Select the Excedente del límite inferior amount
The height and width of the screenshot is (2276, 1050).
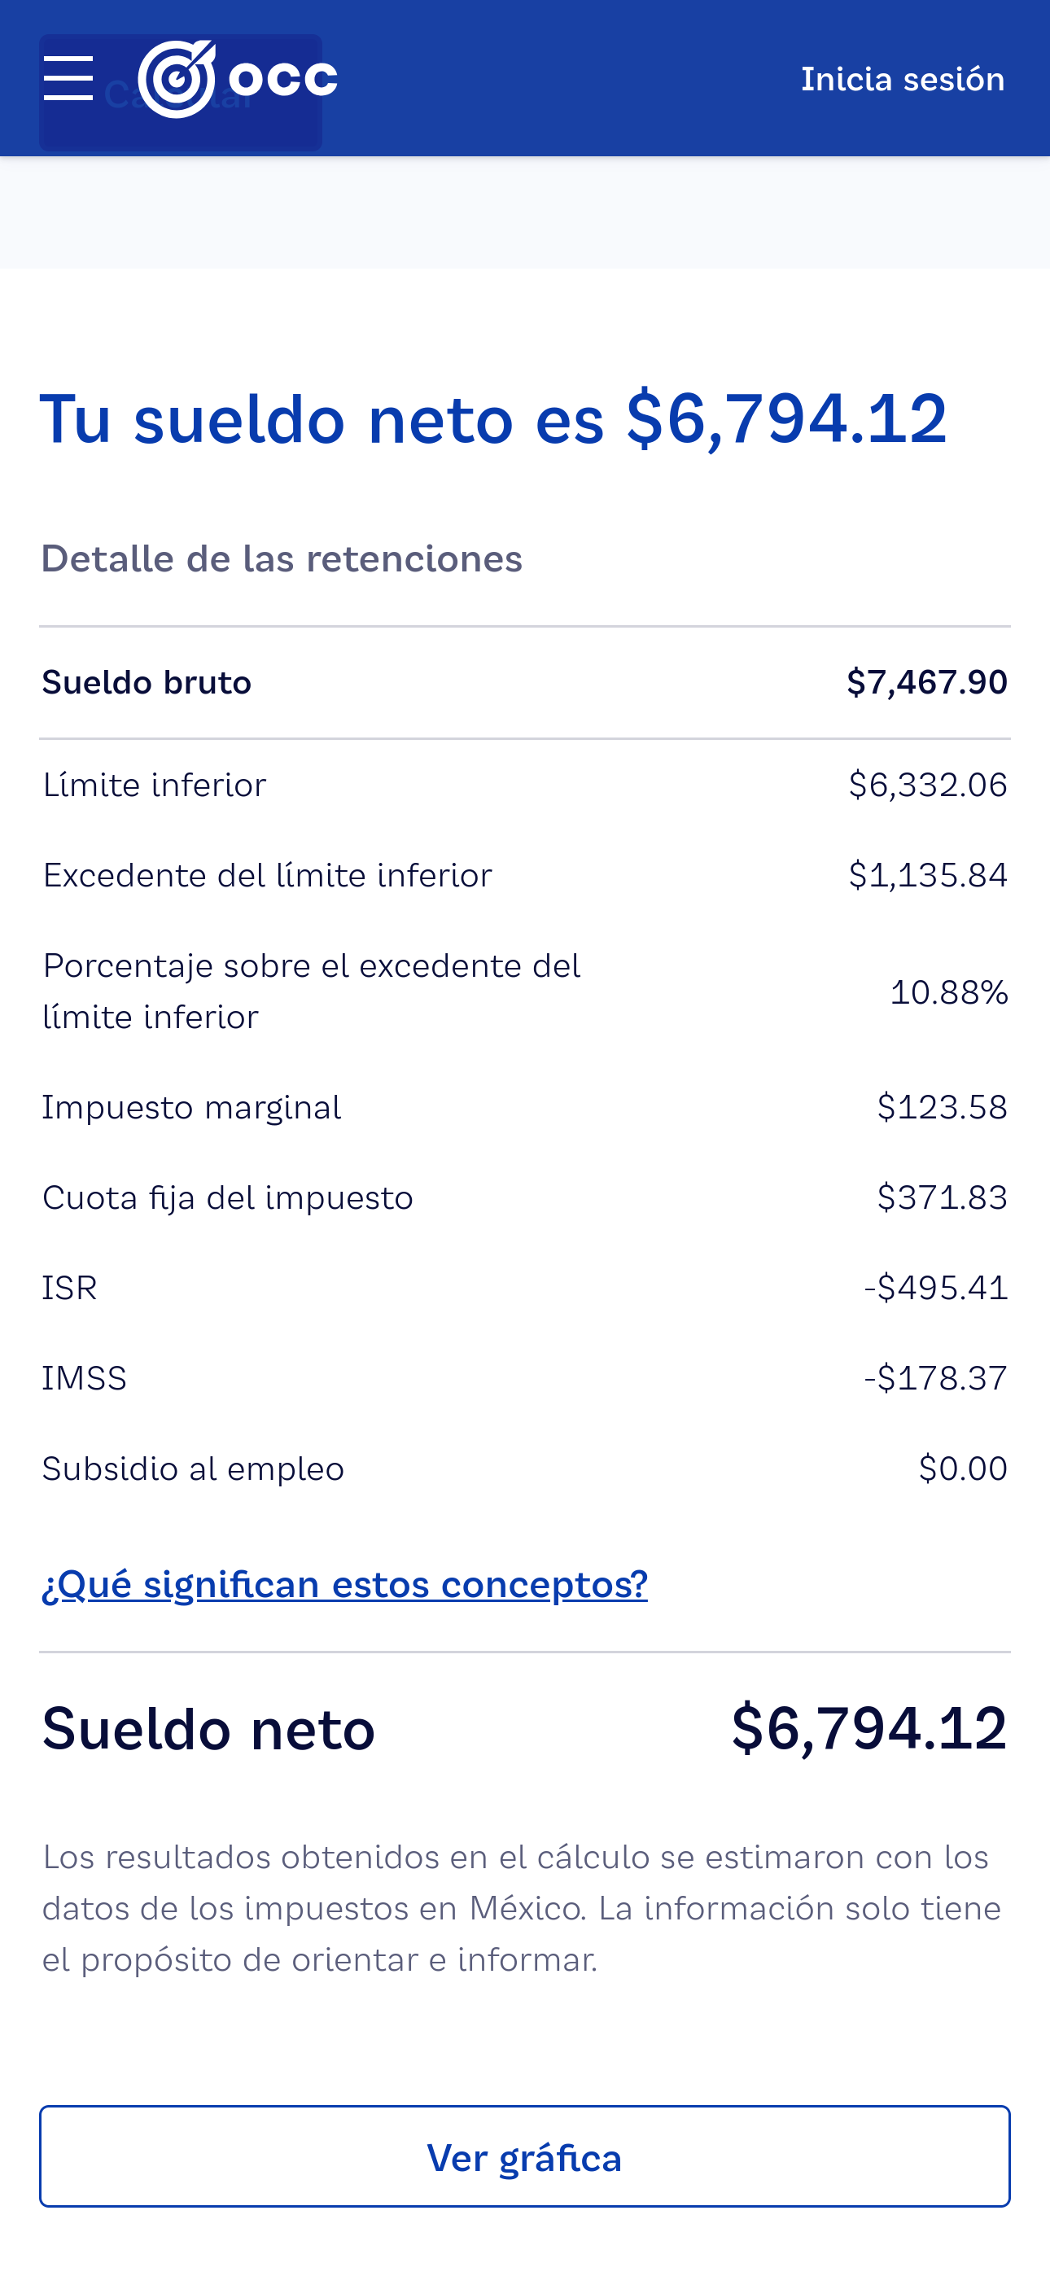point(928,876)
